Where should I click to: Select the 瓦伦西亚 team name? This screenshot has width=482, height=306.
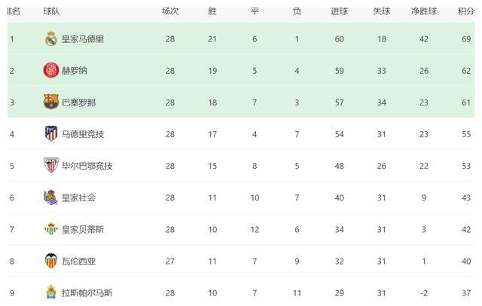point(78,261)
